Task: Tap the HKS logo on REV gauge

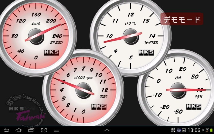Action: click(x=99, y=107)
